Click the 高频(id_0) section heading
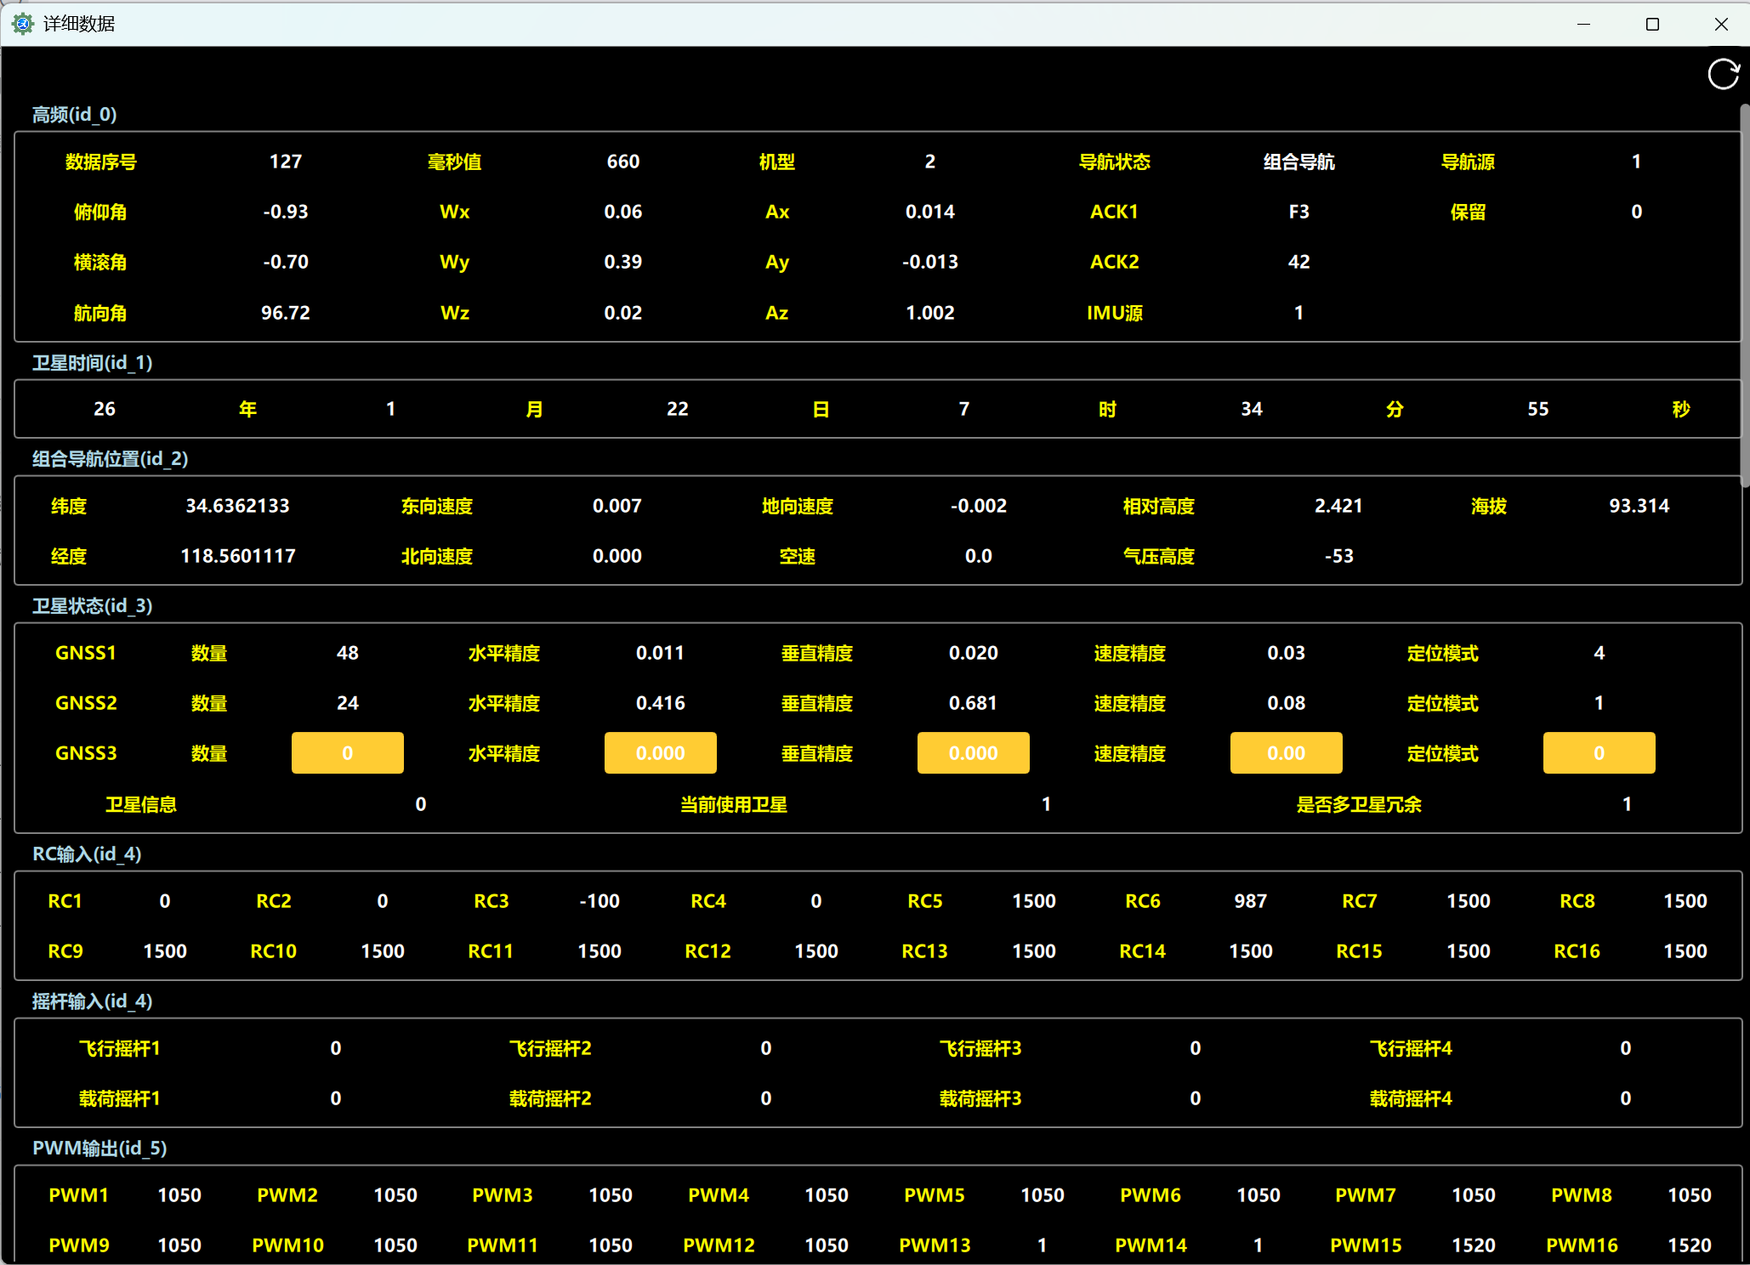 tap(75, 115)
